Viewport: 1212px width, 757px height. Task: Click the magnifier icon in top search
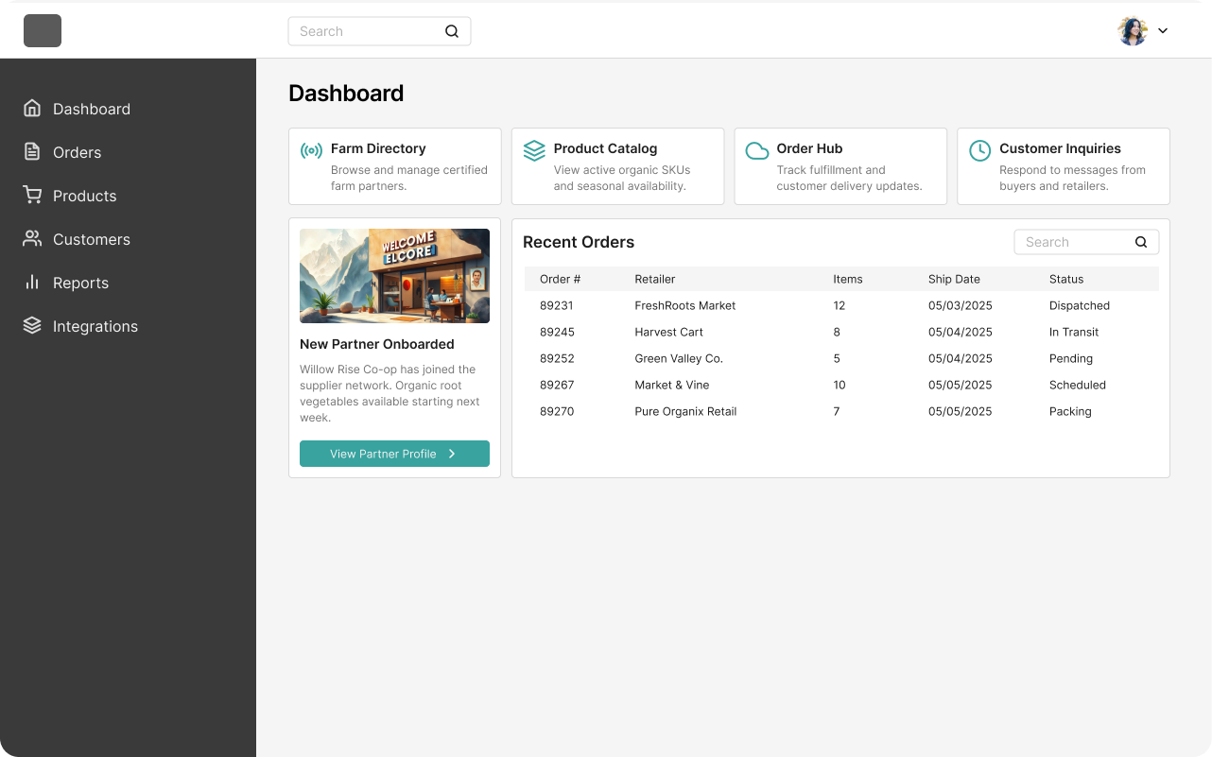tap(452, 31)
